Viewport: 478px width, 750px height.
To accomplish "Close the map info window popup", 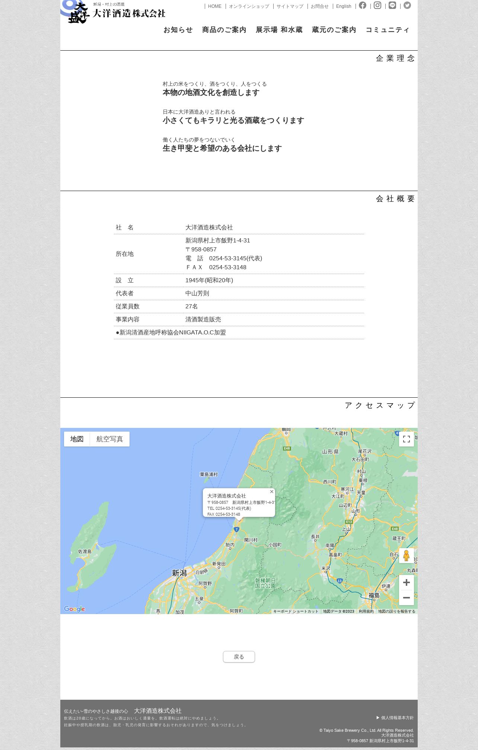I will point(272,492).
